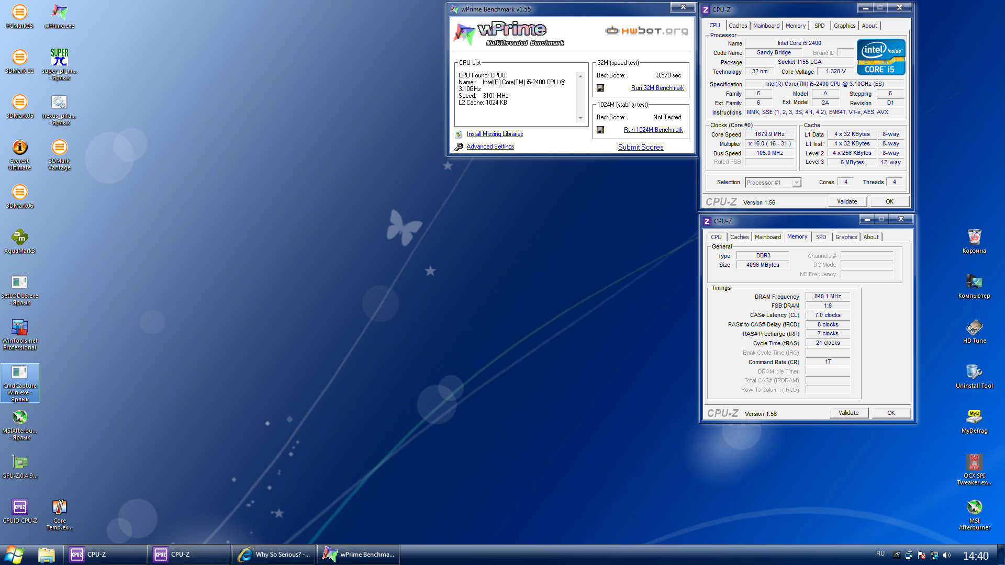
Task: Open Advanced Settings link in wPrime
Action: [490, 146]
